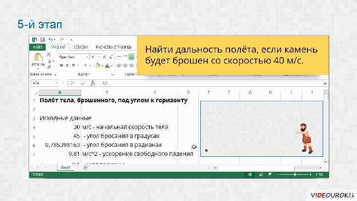357x201 pixels.
Task: Switch to Page Break Preview
Action: 270,175
